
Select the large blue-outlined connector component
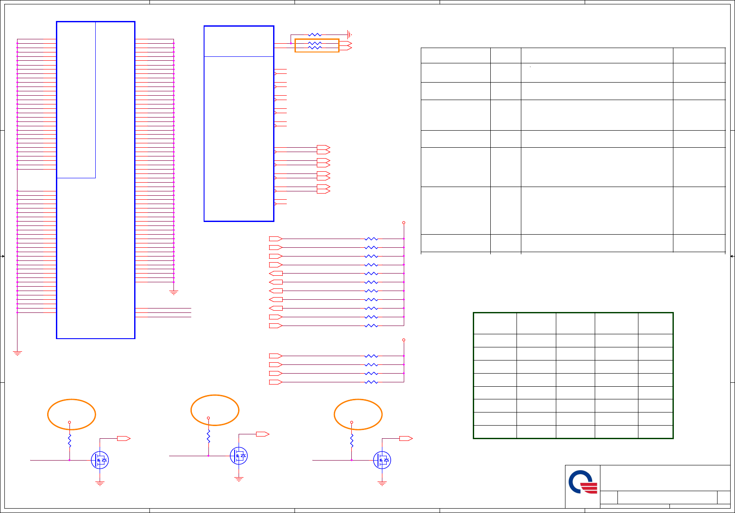(96, 180)
